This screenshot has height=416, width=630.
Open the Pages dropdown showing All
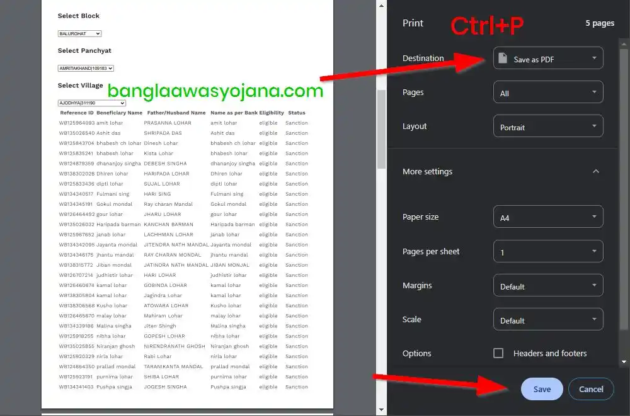pyautogui.click(x=547, y=92)
